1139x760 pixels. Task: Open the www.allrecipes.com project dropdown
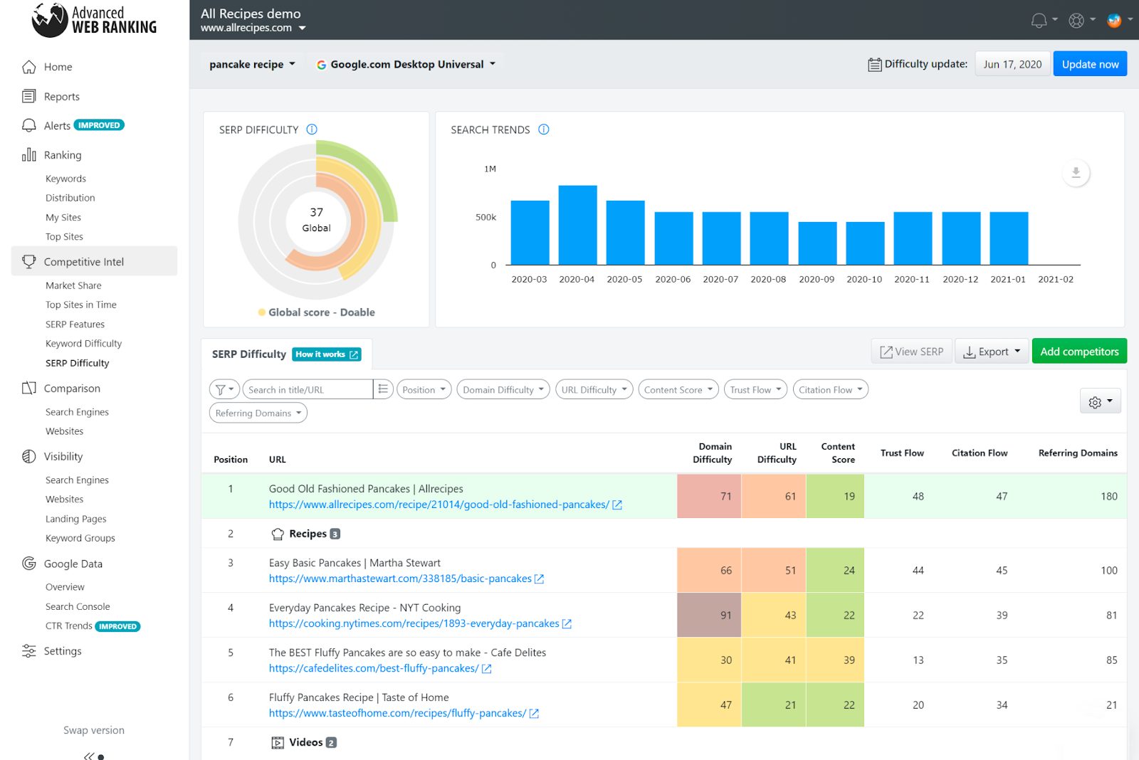pos(253,28)
